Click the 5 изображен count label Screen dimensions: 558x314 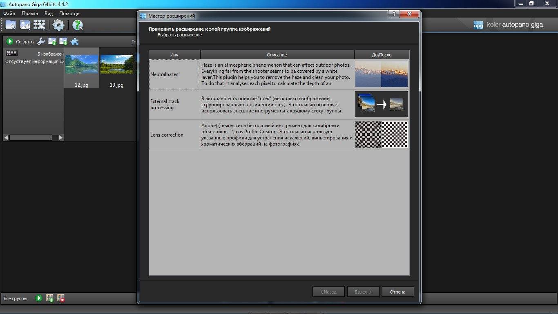[51, 54]
